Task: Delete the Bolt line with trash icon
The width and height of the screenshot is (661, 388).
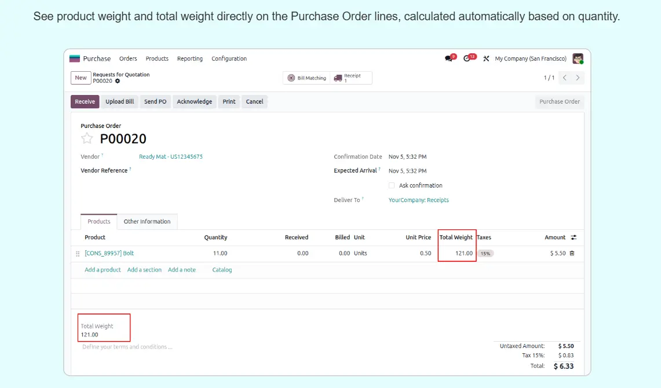Action: tap(572, 253)
